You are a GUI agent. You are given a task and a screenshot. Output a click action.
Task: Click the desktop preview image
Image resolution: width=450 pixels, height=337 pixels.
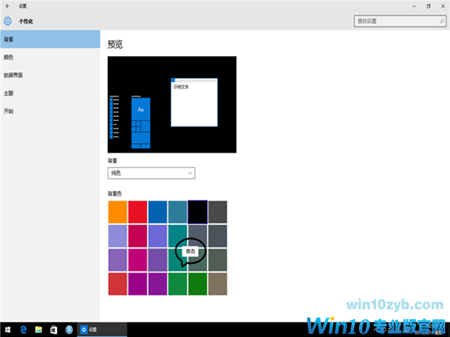(x=172, y=105)
